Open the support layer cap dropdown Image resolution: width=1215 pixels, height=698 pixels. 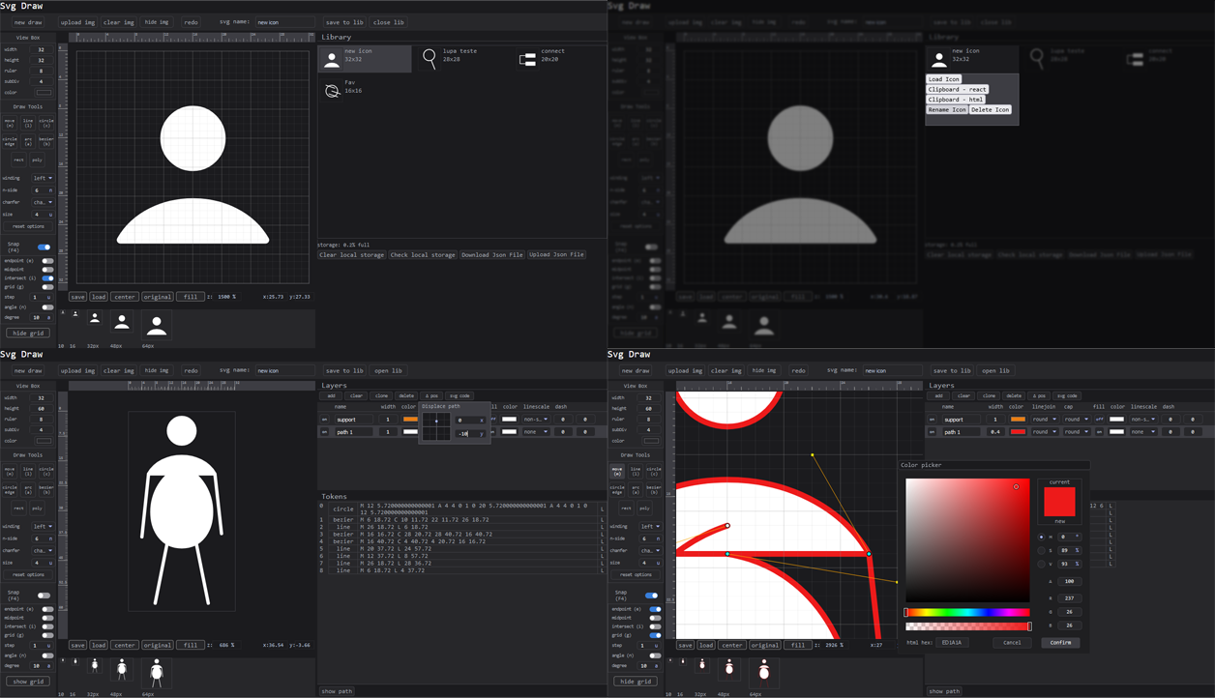pos(1078,419)
